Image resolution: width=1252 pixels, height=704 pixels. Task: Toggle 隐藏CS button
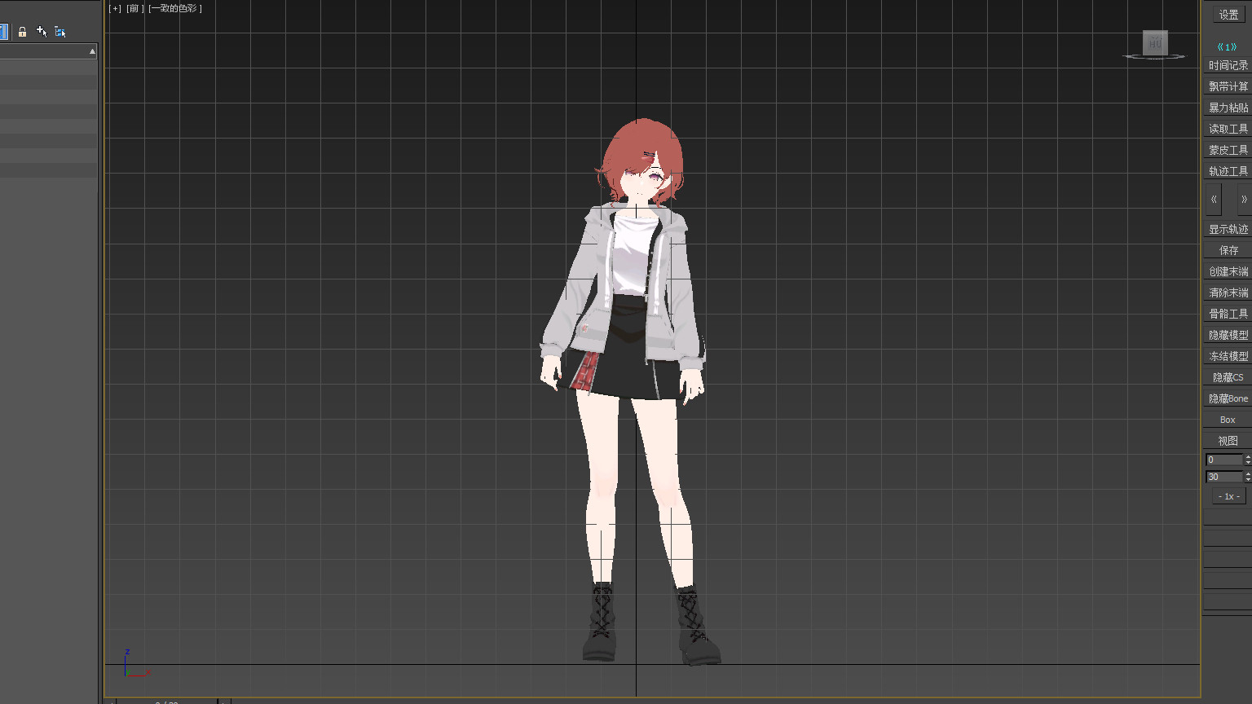point(1228,377)
